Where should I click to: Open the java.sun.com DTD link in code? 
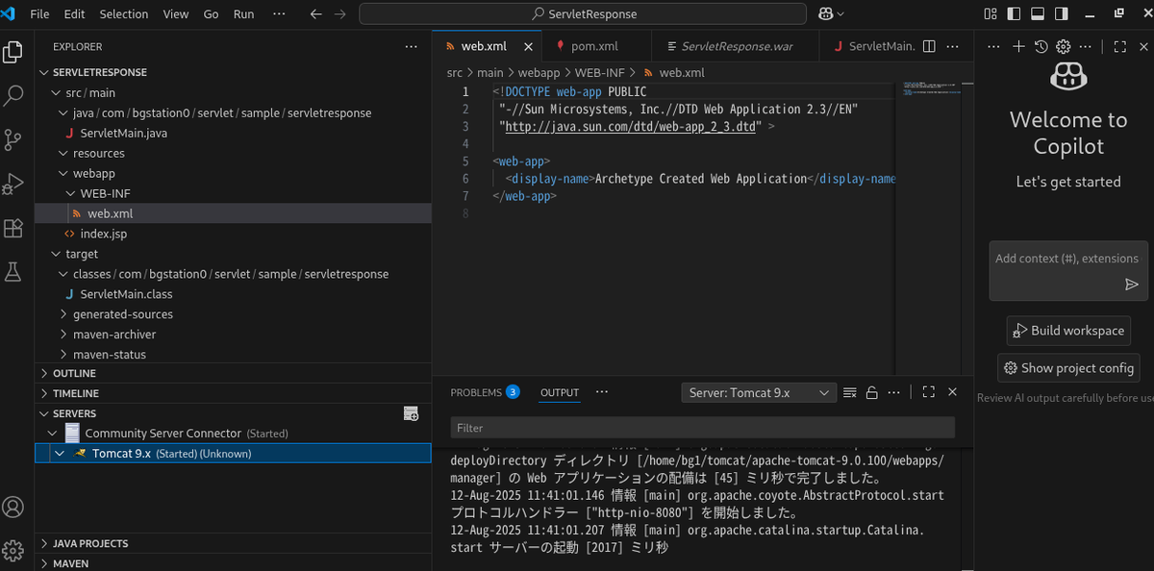coord(630,127)
